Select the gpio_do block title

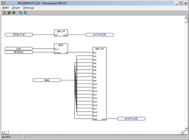coord(100,49)
